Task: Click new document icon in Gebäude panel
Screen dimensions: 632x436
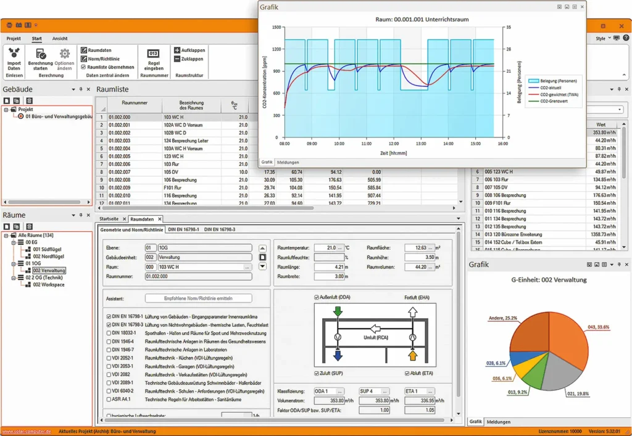Action: (7, 101)
